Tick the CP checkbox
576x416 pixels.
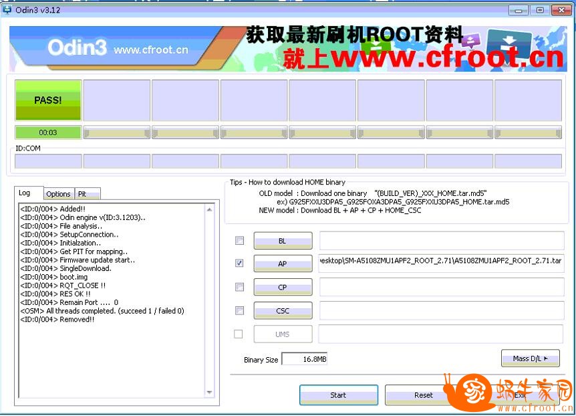(239, 287)
